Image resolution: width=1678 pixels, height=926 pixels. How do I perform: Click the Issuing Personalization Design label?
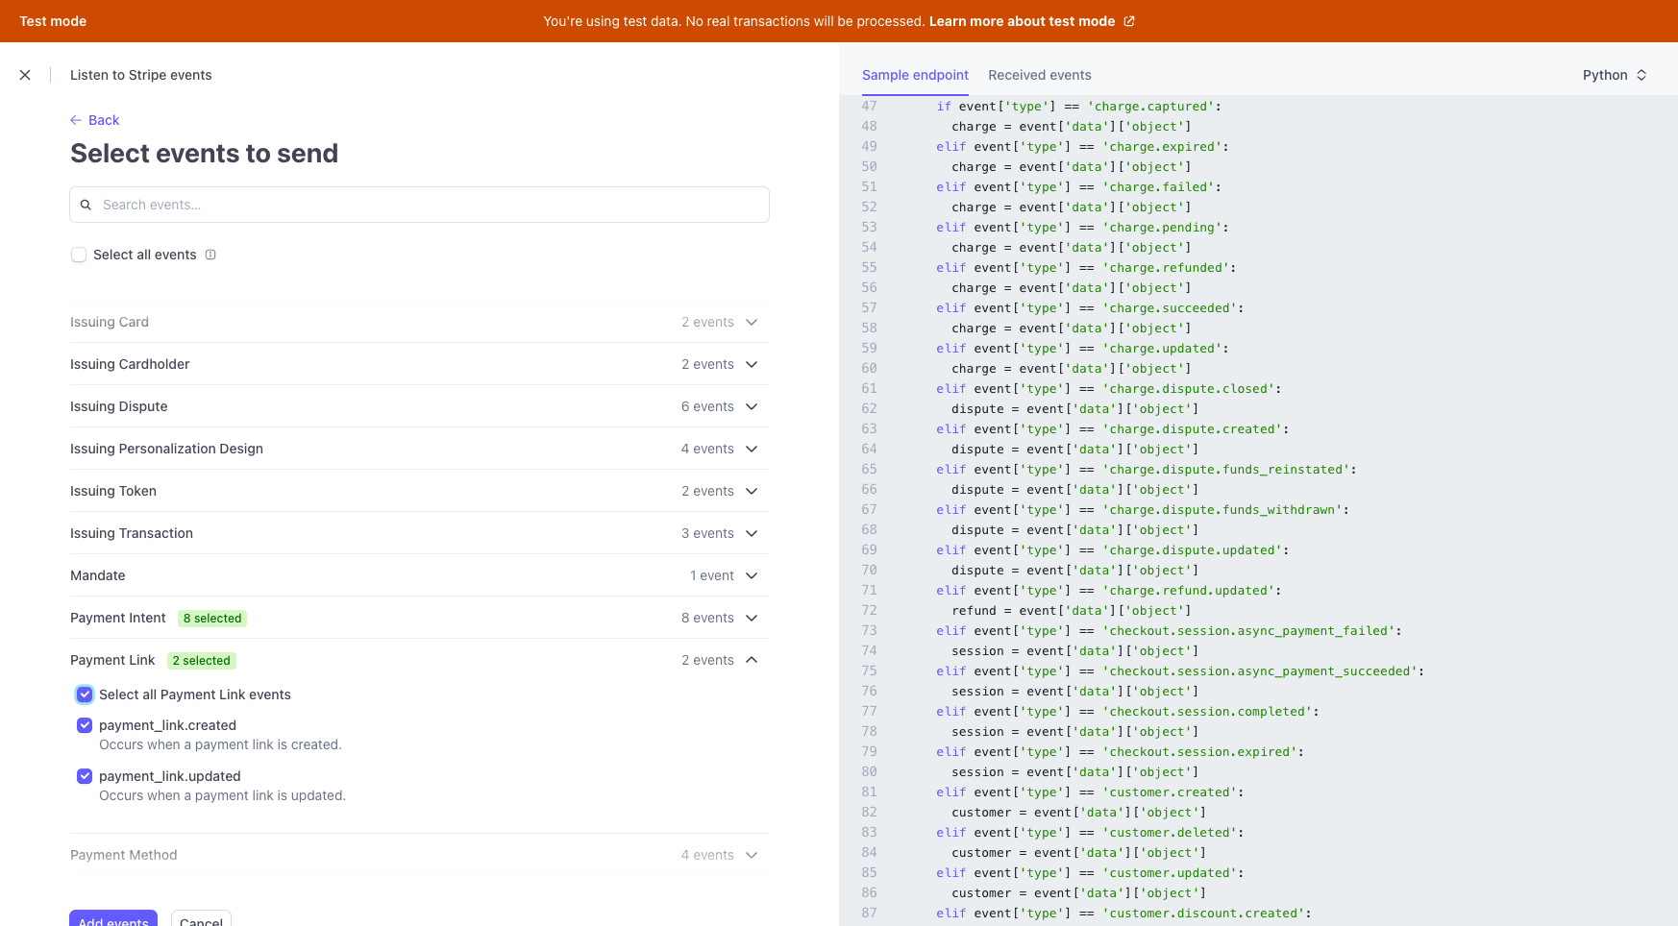tap(166, 449)
